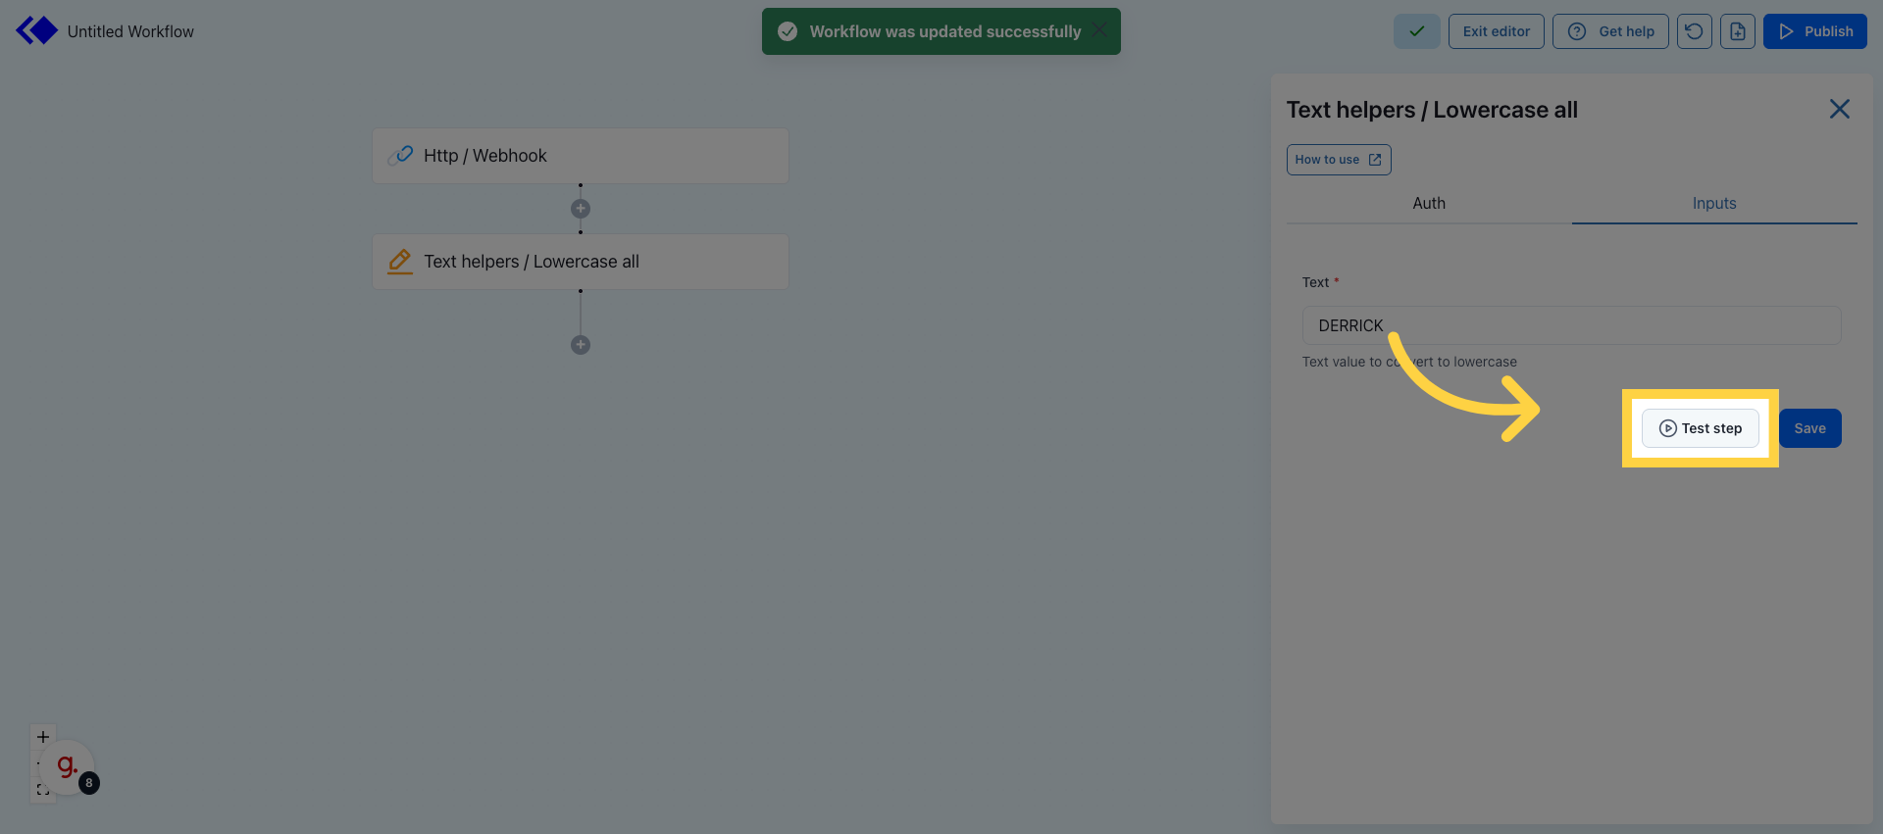The height and width of the screenshot is (834, 1883).
Task: Close the Text helpers side panel
Action: (x=1839, y=109)
